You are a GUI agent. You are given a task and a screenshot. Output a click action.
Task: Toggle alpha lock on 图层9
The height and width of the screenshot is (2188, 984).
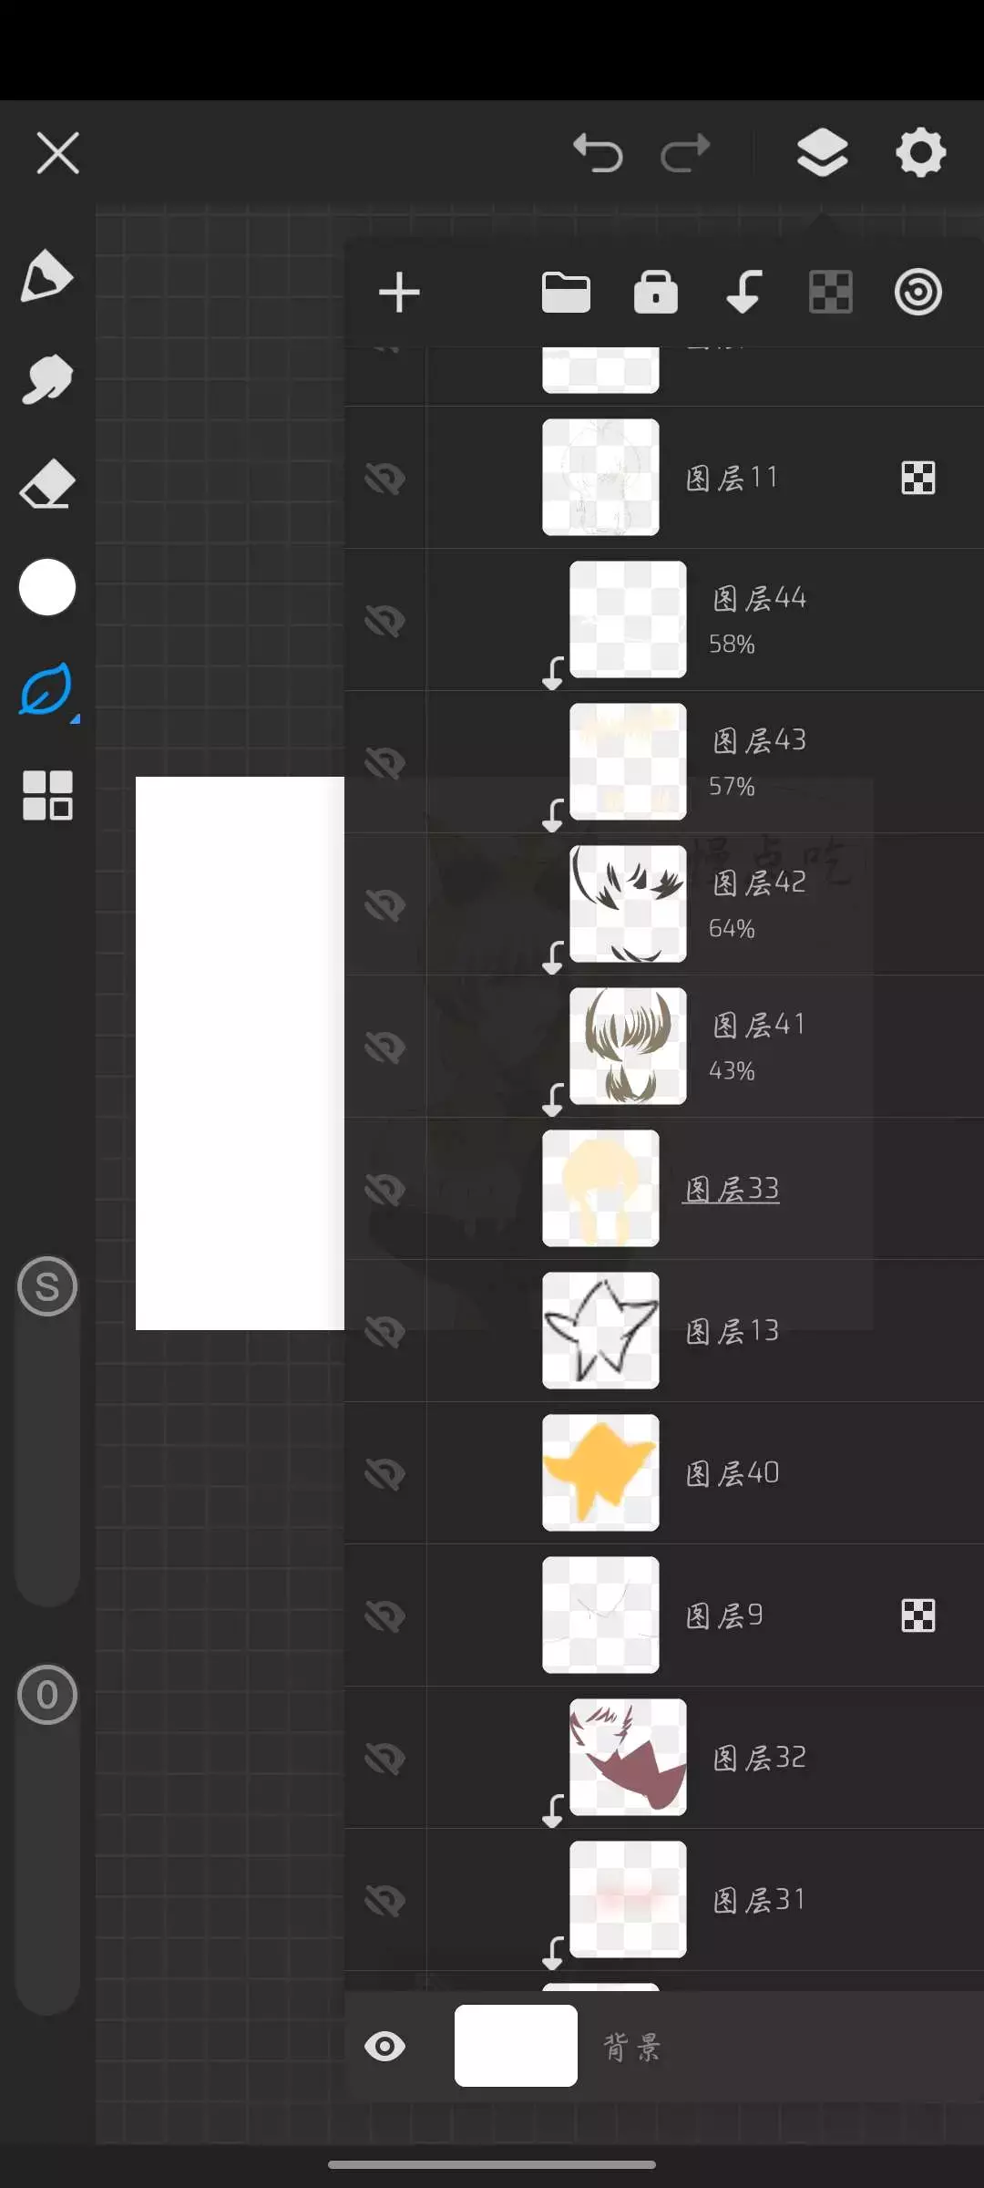tap(917, 1615)
